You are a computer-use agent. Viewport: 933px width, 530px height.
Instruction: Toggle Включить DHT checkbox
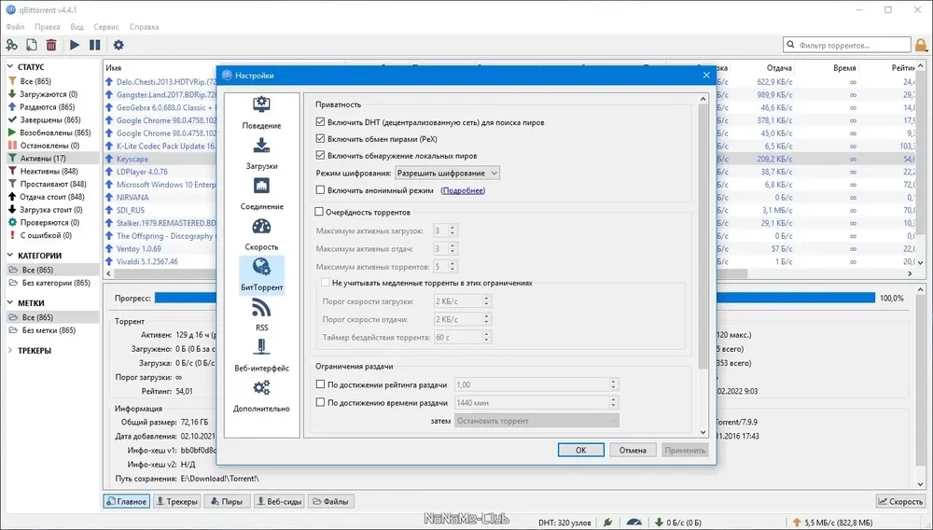point(321,122)
